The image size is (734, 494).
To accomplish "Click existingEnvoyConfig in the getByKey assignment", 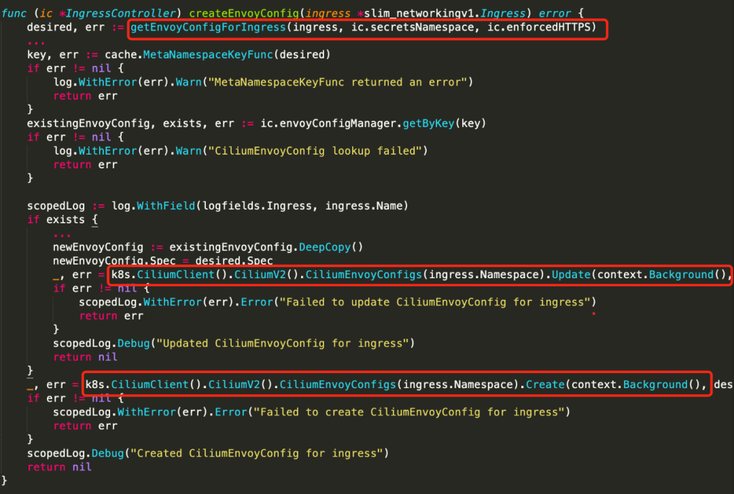I will (88, 123).
